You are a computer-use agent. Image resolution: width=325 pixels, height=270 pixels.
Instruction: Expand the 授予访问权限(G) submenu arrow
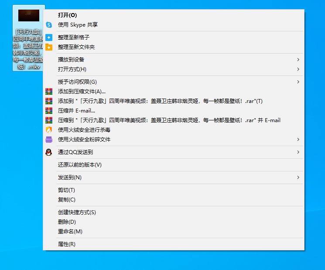298,82
